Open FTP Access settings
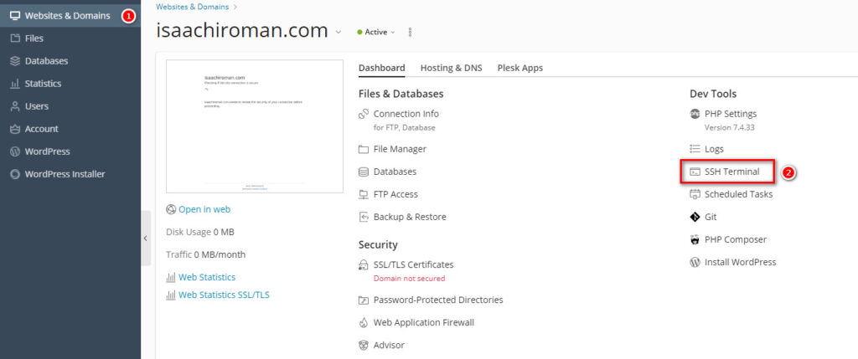This screenshot has height=359, width=858. pos(395,194)
